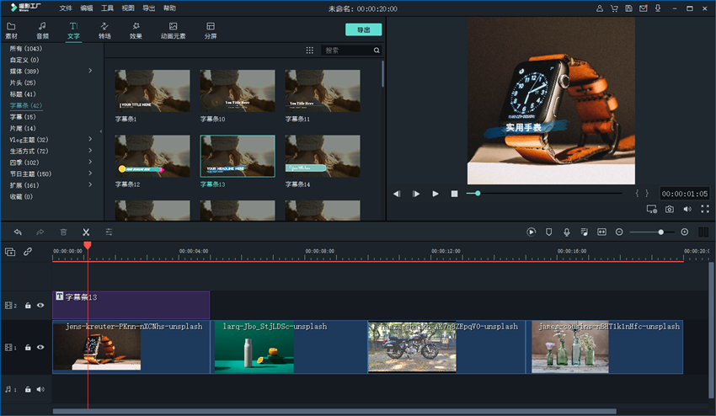Open the 动画元素 elements tab

pos(173,30)
